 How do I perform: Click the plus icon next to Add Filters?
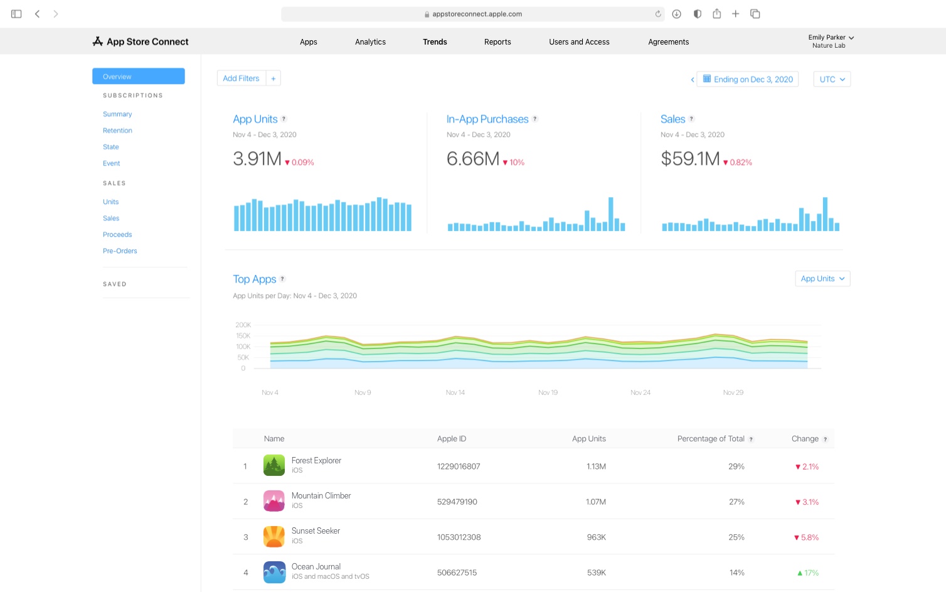click(x=274, y=78)
